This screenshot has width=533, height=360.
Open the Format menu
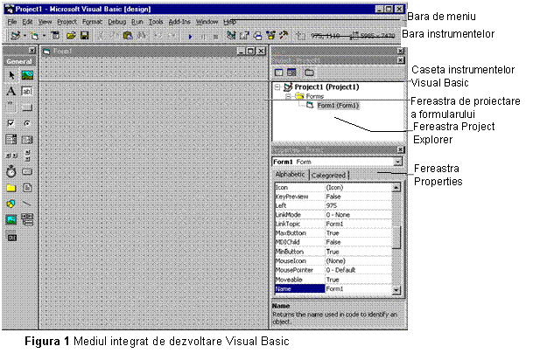(x=92, y=22)
